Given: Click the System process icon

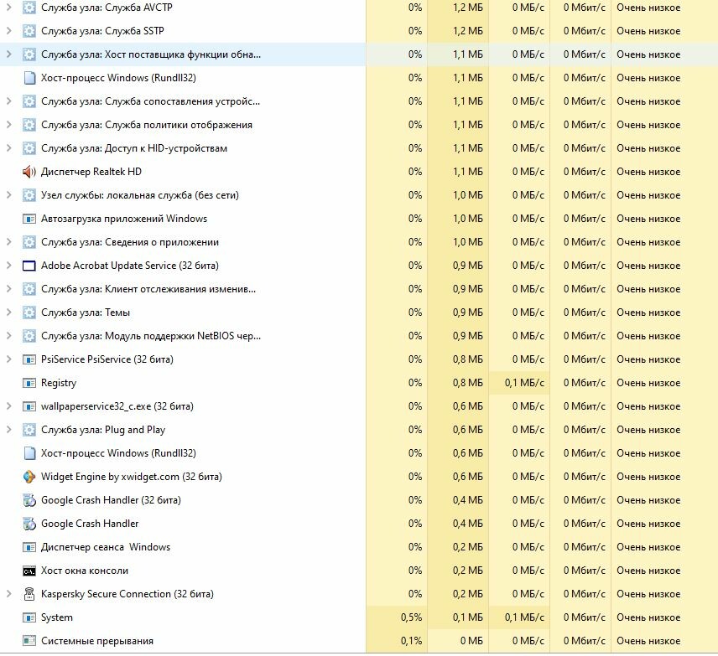Looking at the screenshot, I should [x=29, y=617].
